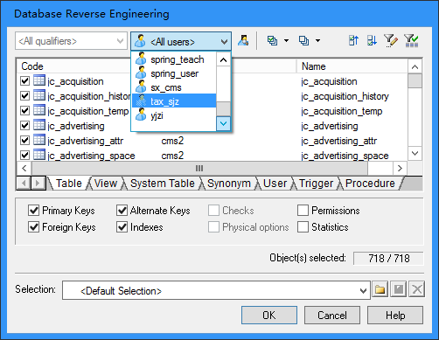The image size is (439, 340).
Task: Click the enable filter icon with checkmark
Action: click(x=411, y=41)
